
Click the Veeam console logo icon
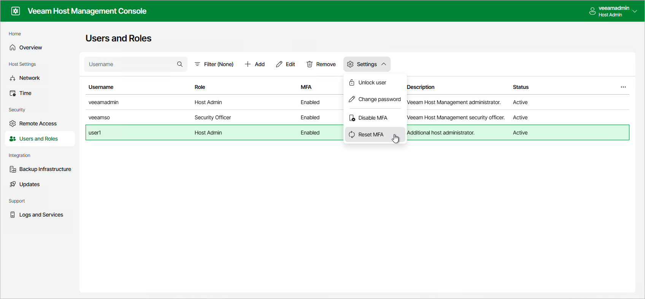click(16, 11)
